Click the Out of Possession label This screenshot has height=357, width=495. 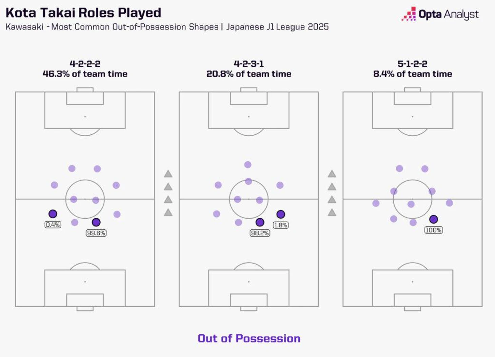(249, 338)
